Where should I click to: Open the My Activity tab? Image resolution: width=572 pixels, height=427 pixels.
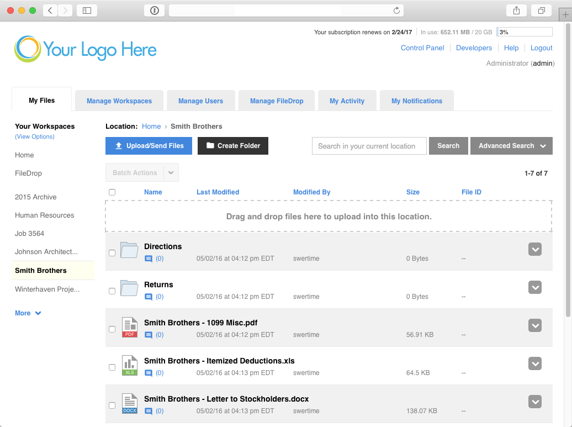click(347, 101)
